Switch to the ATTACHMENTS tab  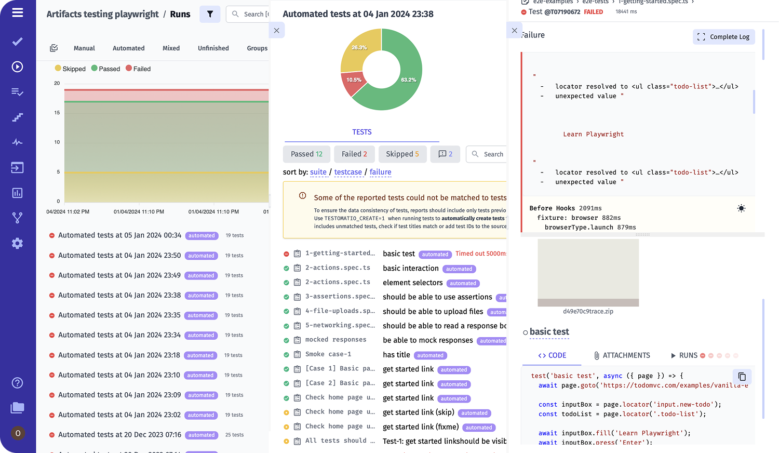622,355
